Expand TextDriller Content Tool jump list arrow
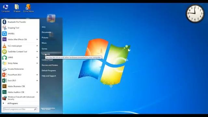208x117 pixels. pos(37,52)
